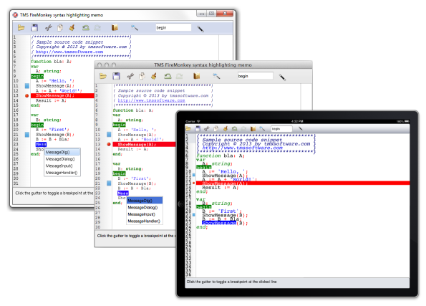This screenshot has width=426, height=306.
Task: Toggle blue bookmark on line 21 in Mac window
Action: point(109,183)
